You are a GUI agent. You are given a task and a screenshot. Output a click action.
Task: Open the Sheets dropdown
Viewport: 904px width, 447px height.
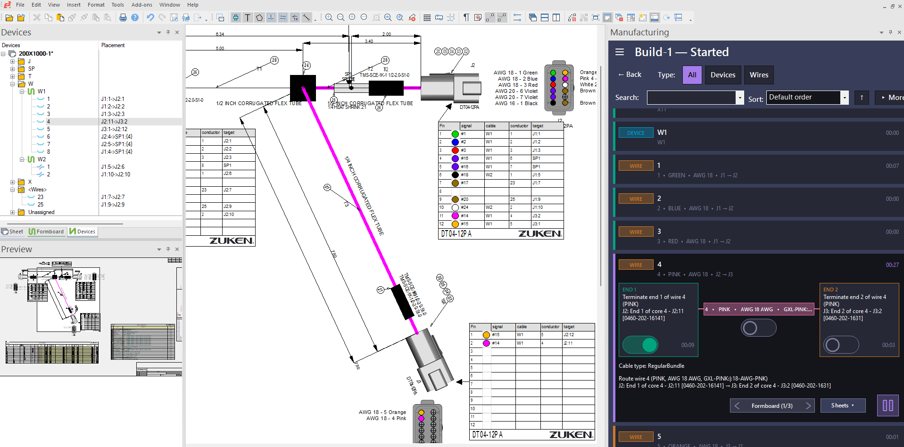tap(843, 406)
